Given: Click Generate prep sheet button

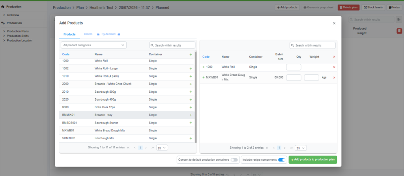Looking at the screenshot, I should click(318, 7).
